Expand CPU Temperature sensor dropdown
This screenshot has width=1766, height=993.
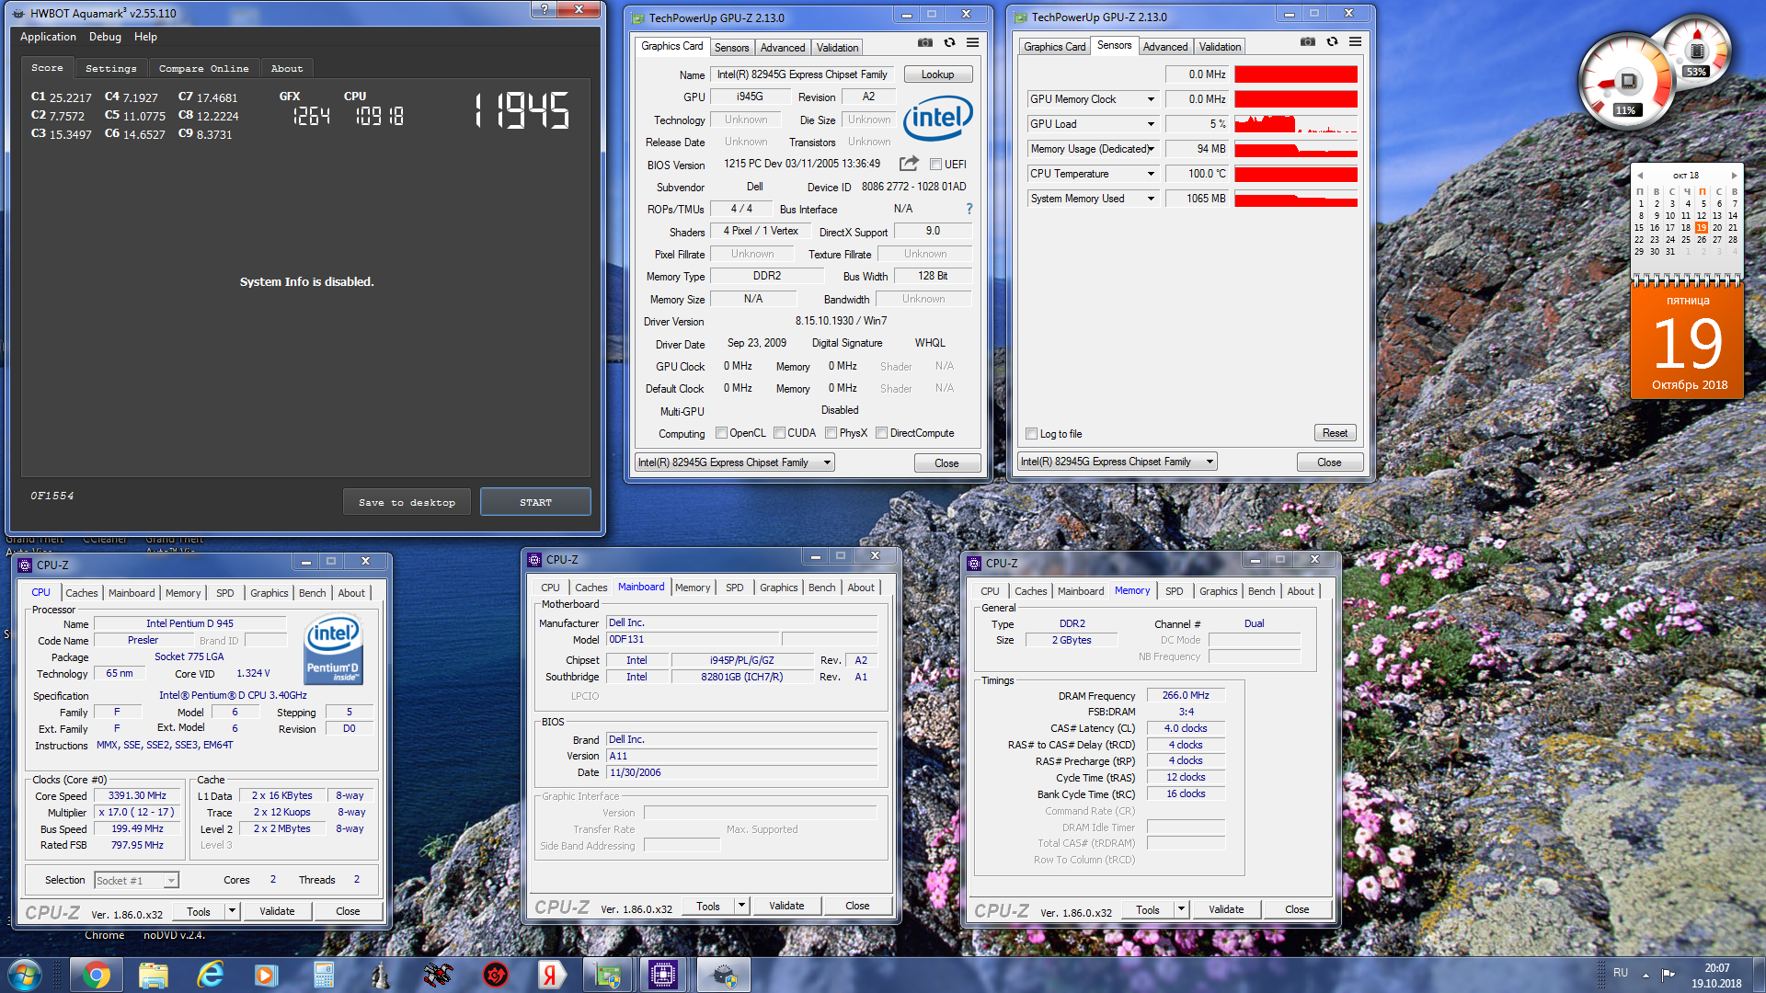click(x=1150, y=174)
